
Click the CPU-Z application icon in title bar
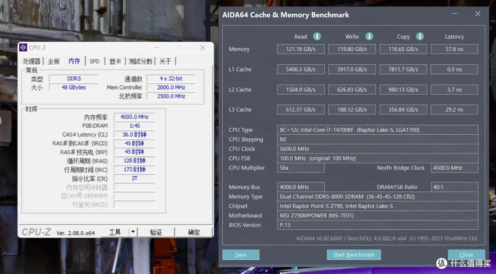[x=23, y=47]
